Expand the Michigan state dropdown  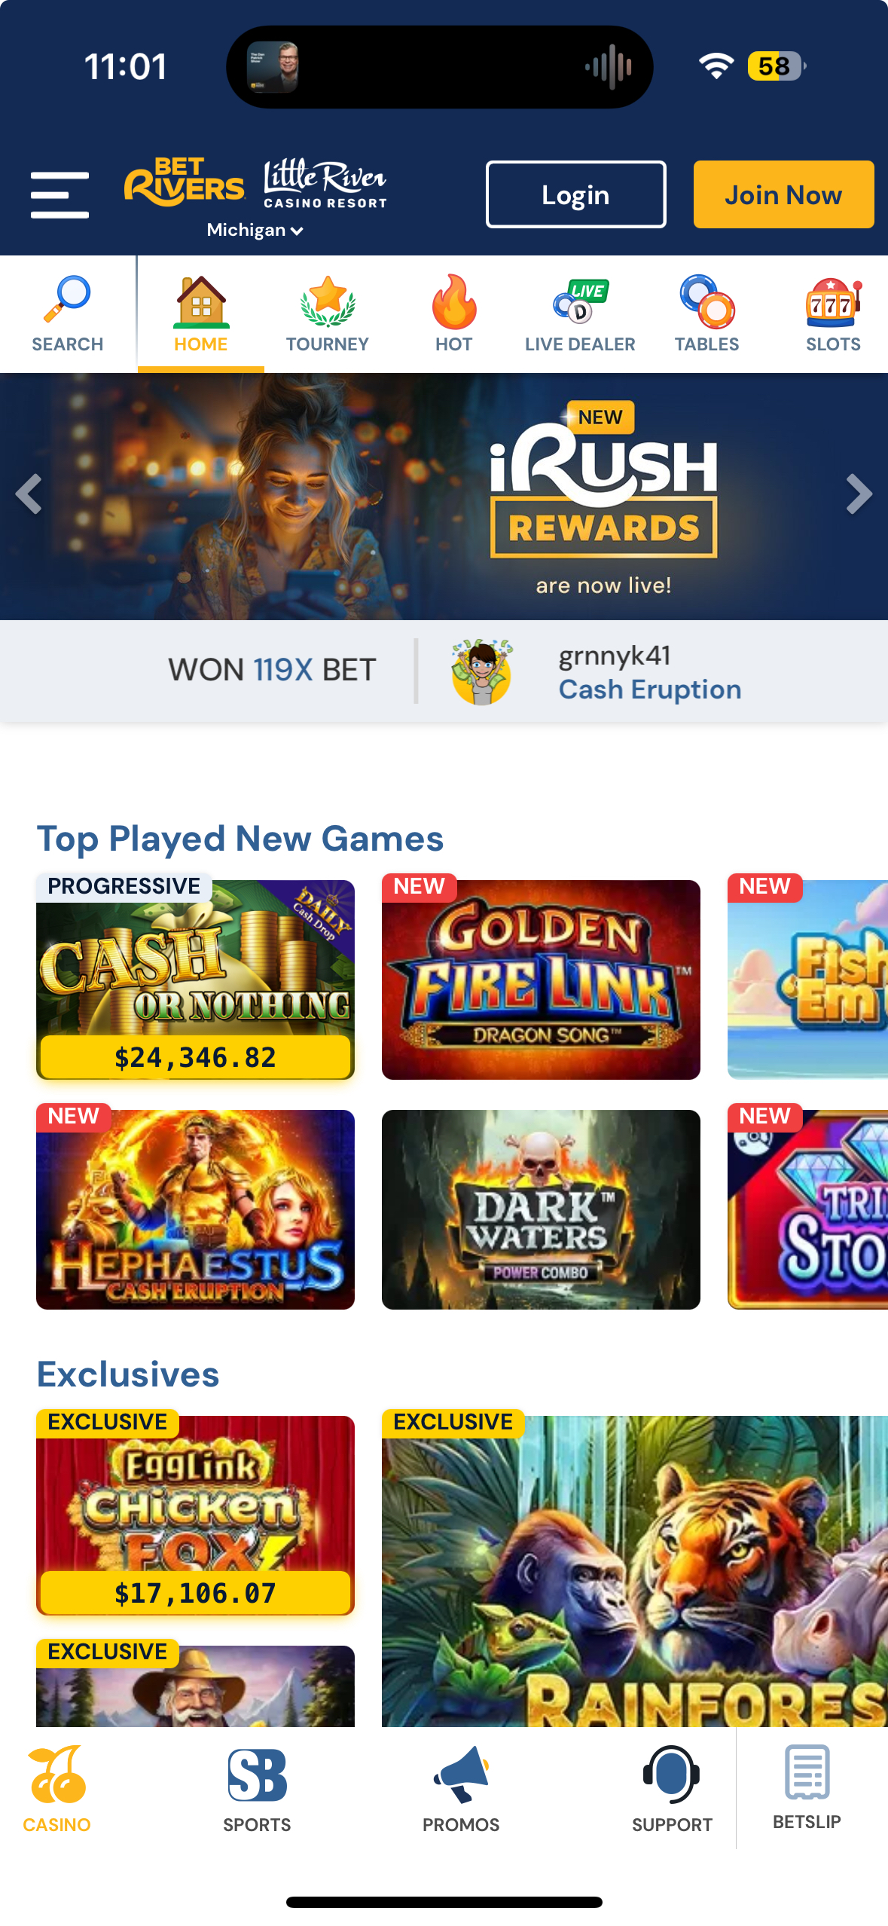click(255, 230)
